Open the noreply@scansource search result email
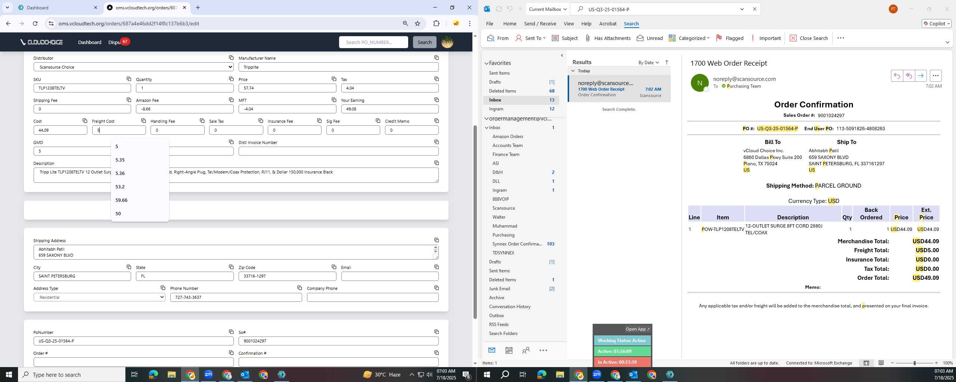The image size is (956, 382). pos(619,89)
